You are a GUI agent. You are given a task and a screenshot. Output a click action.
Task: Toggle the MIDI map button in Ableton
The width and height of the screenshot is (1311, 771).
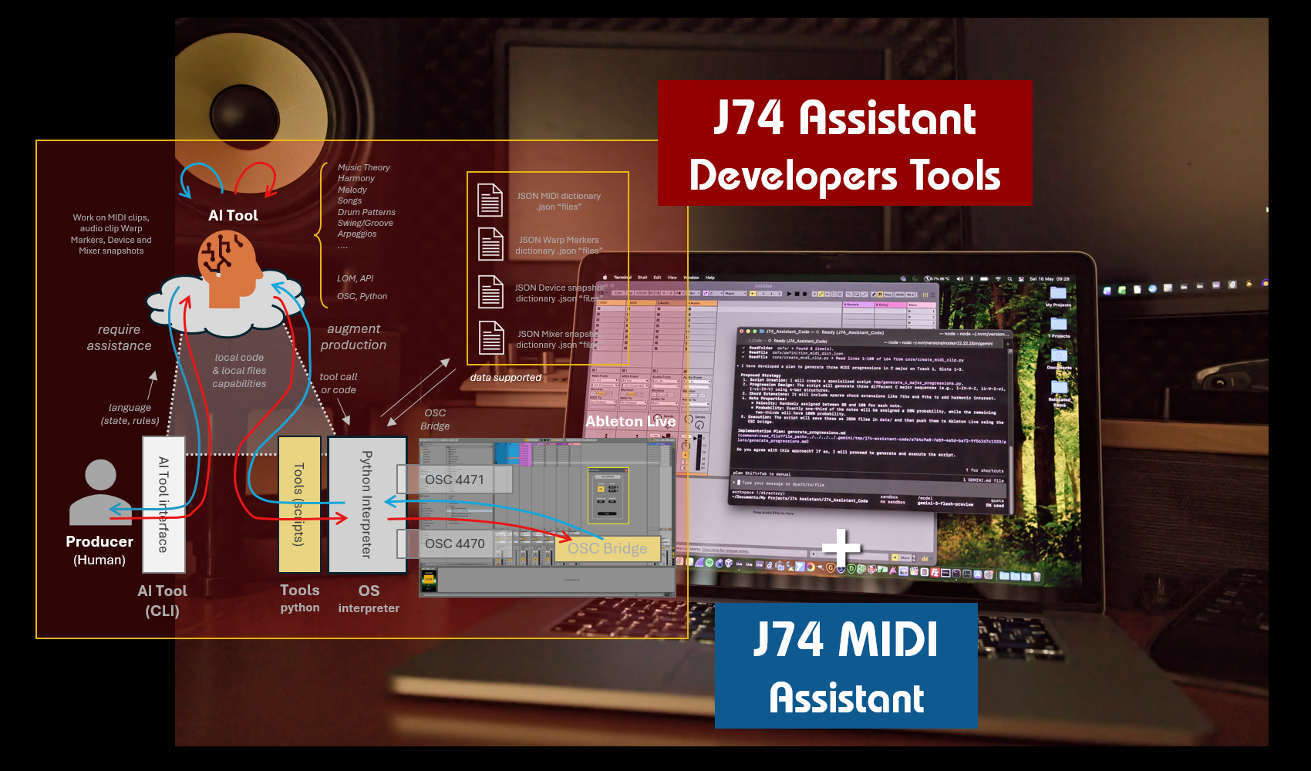899,295
